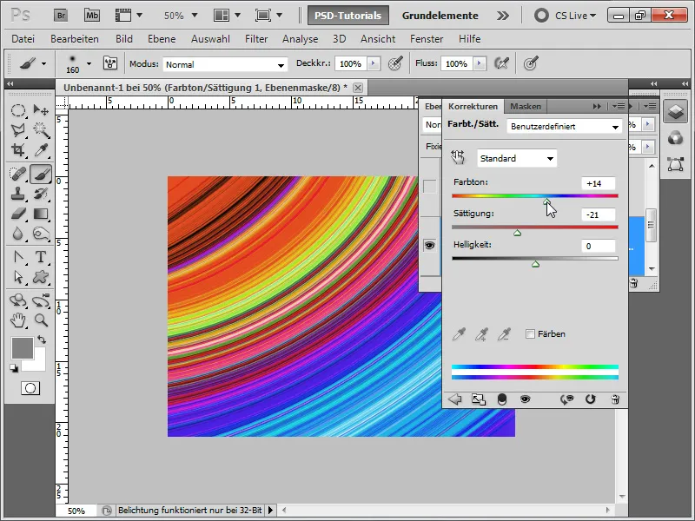Open the brush preset picker arrow
This screenshot has width=695, height=521.
[x=89, y=63]
